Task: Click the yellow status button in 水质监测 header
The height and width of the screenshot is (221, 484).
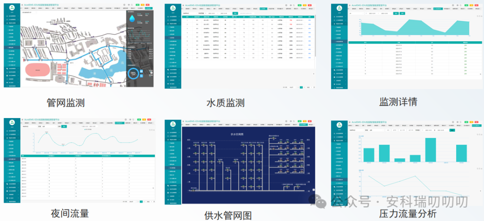Action: click(x=305, y=5)
